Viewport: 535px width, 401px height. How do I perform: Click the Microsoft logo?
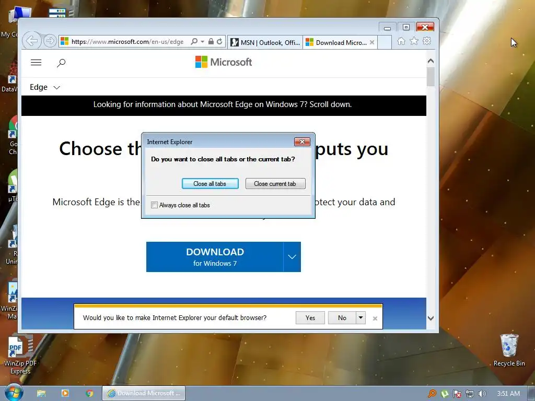pos(224,62)
